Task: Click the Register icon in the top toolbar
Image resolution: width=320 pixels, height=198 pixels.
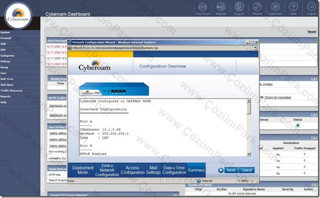Action: click(221, 8)
